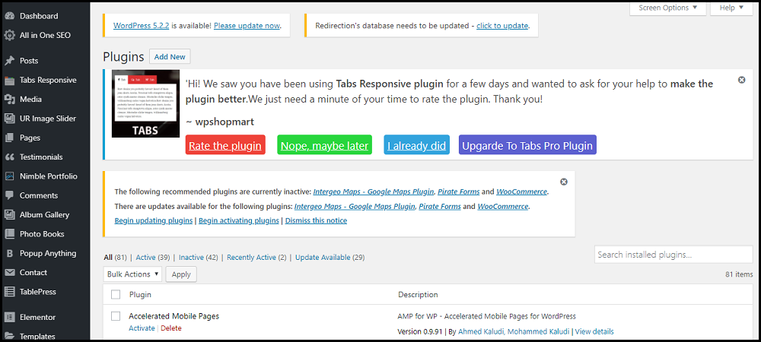Click the Dashboard gauge icon in sidebar
The width and height of the screenshot is (761, 342).
(x=9, y=16)
